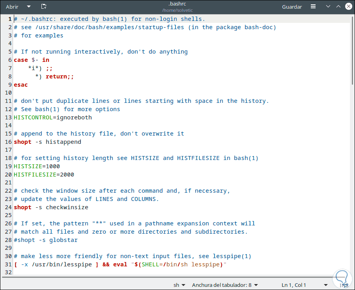The width and height of the screenshot is (355, 290).
Task: Click the HISTFILESIZE=2000 line
Action: (x=44, y=175)
